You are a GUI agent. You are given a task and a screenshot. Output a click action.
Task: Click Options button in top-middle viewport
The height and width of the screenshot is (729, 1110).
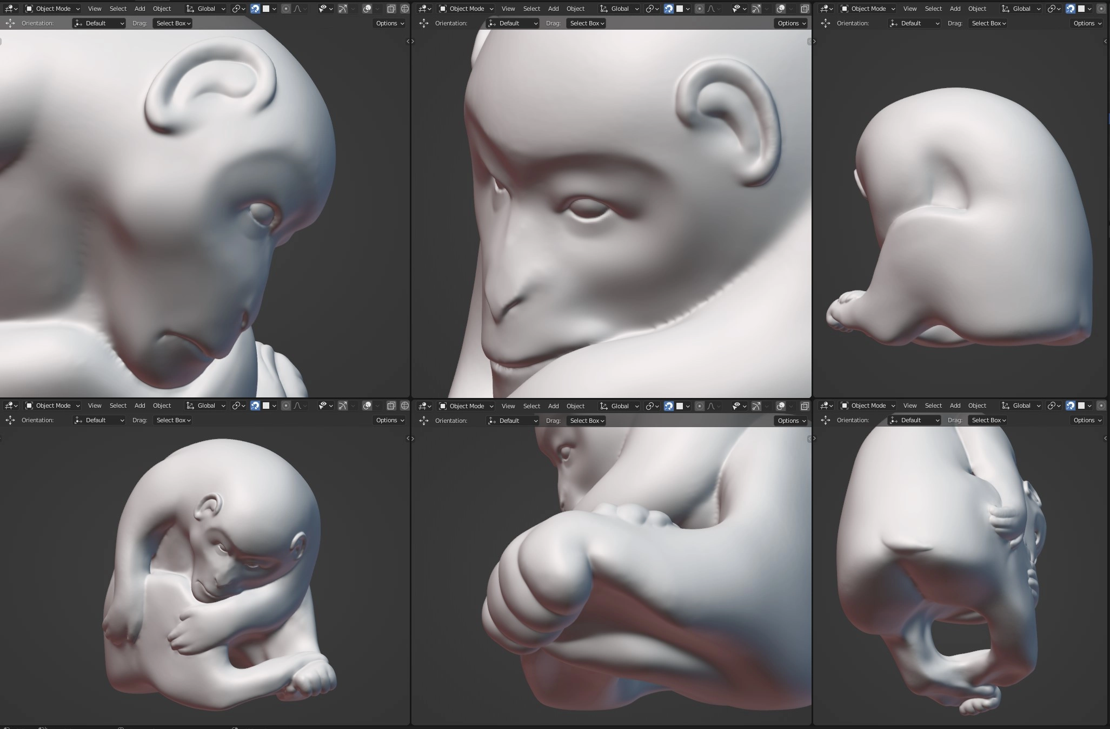point(792,23)
